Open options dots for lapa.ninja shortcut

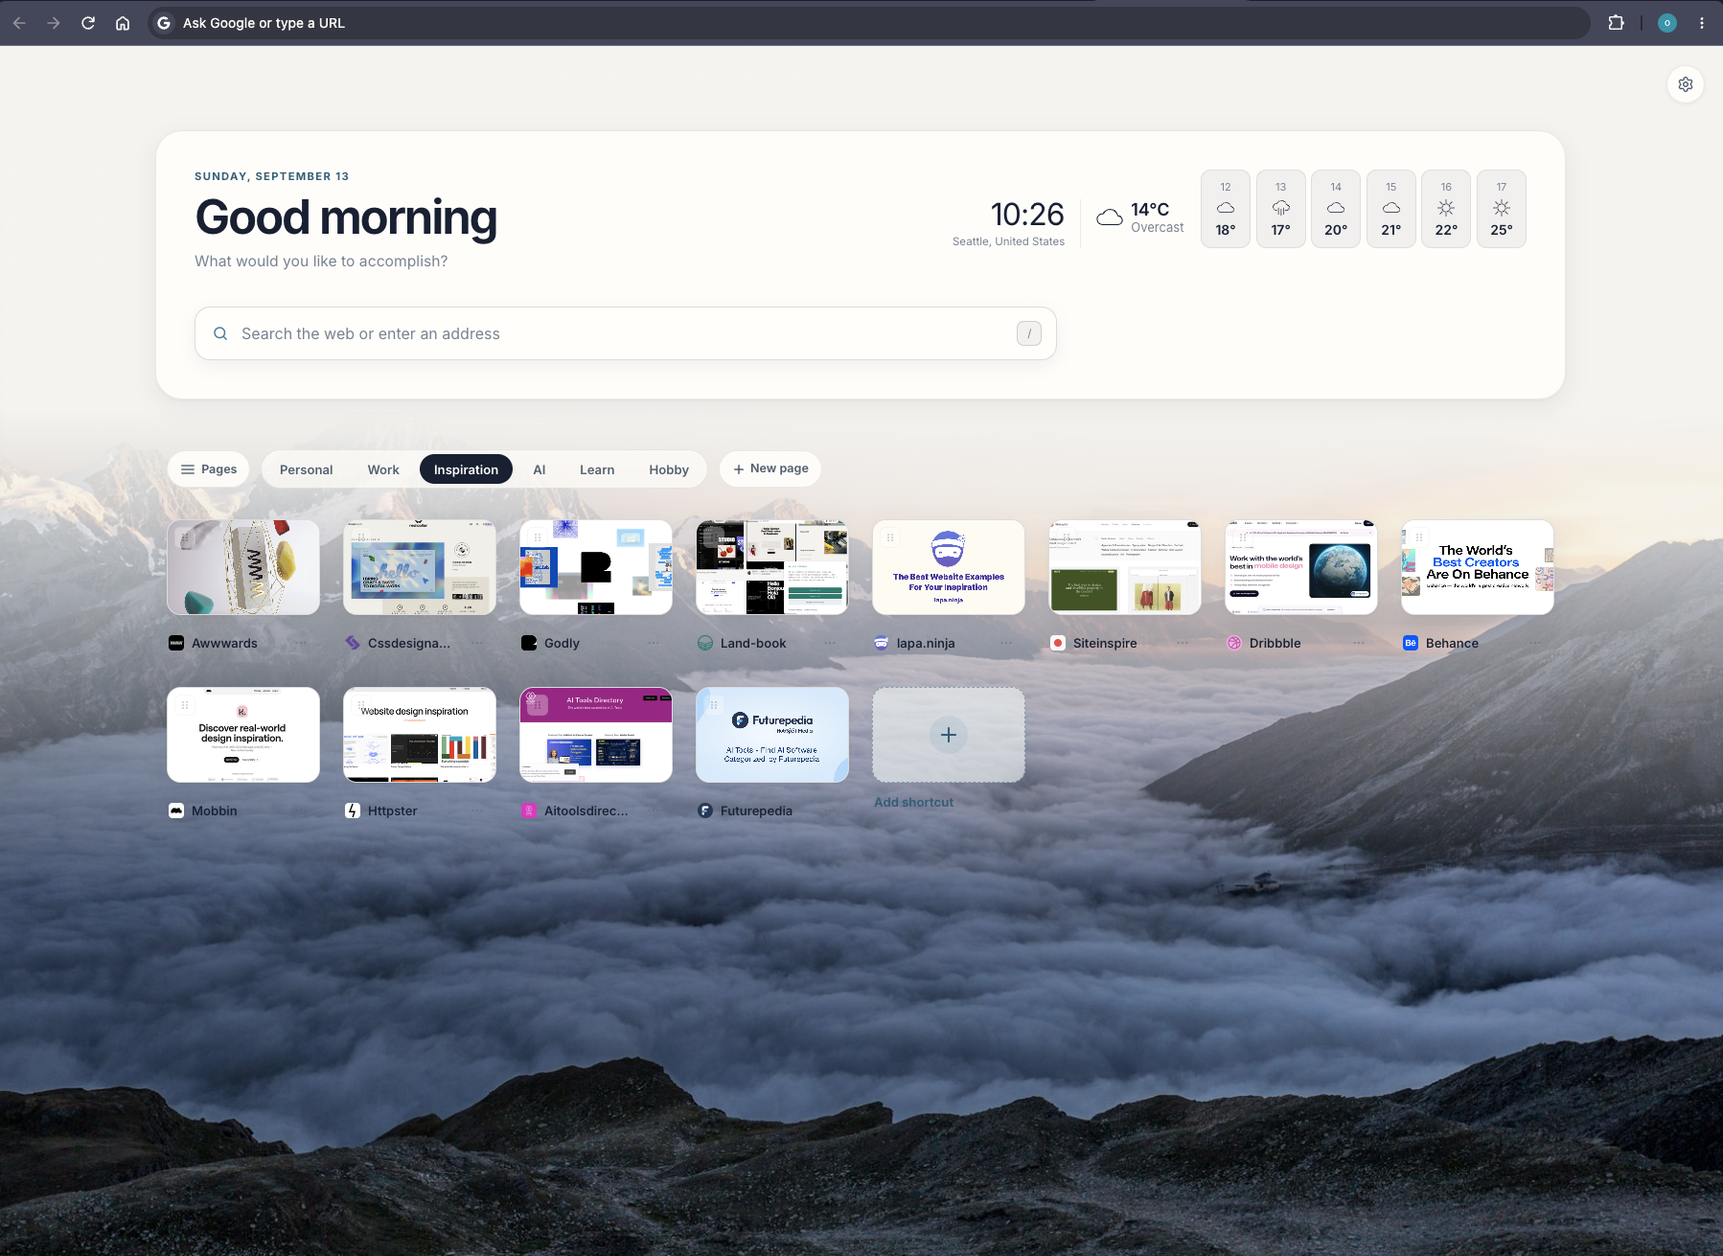[1006, 643]
